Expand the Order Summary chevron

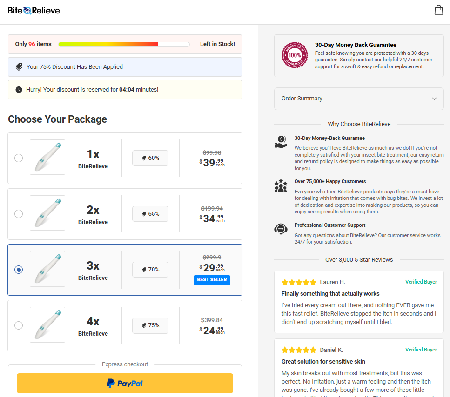[x=434, y=99]
